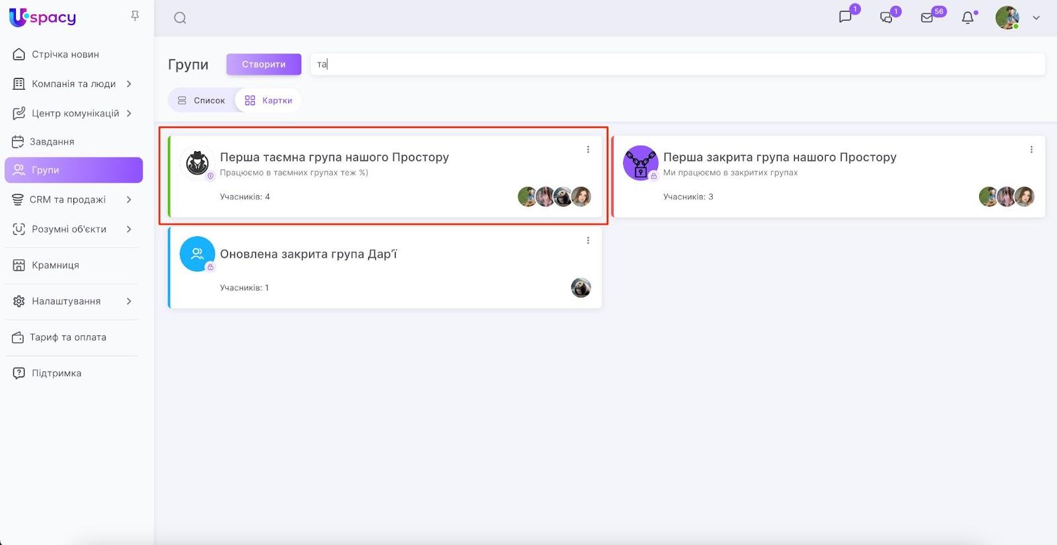This screenshot has width=1057, height=545.
Task: Click the Розумні об'єкти sidebar icon
Action: click(x=19, y=229)
